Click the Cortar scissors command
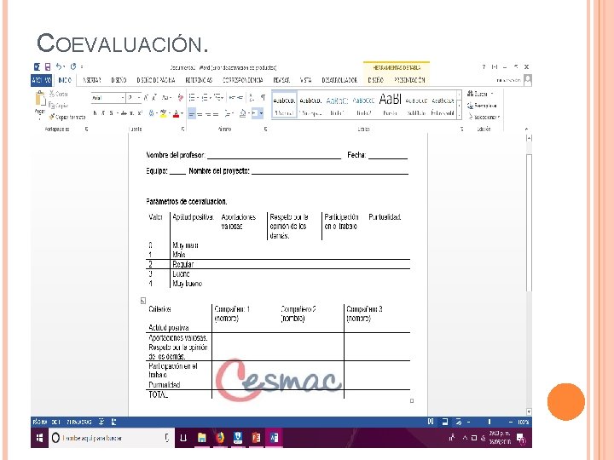This screenshot has width=614, height=460. (x=59, y=94)
